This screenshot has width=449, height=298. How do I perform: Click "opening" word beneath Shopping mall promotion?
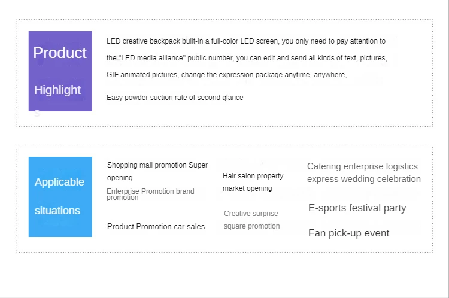coord(120,178)
